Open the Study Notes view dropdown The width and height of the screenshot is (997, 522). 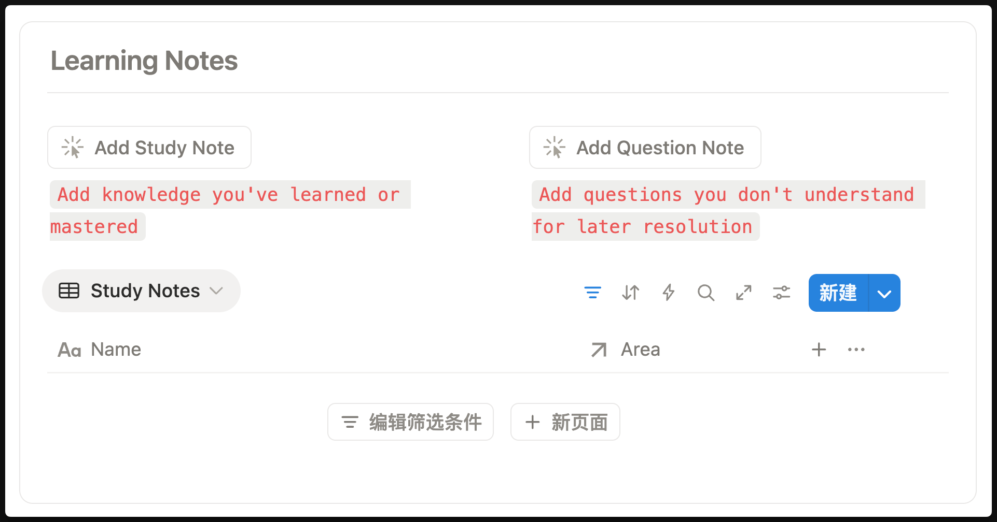[141, 291]
